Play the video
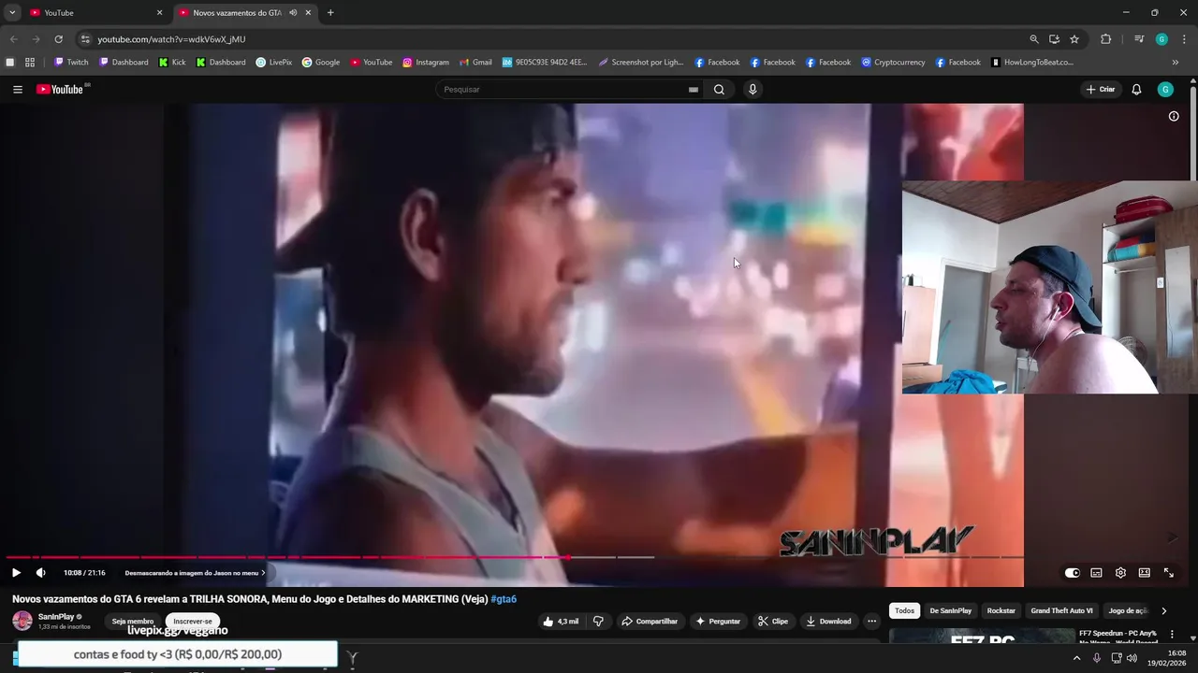The height and width of the screenshot is (673, 1198). click(x=16, y=573)
